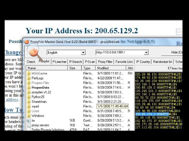Select proxy line 125.245.211.2:8080

(x=159, y=91)
